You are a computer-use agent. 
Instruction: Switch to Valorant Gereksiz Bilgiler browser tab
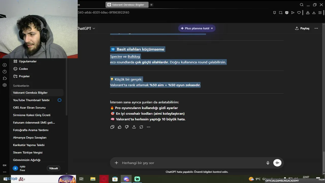[x=127, y=5]
